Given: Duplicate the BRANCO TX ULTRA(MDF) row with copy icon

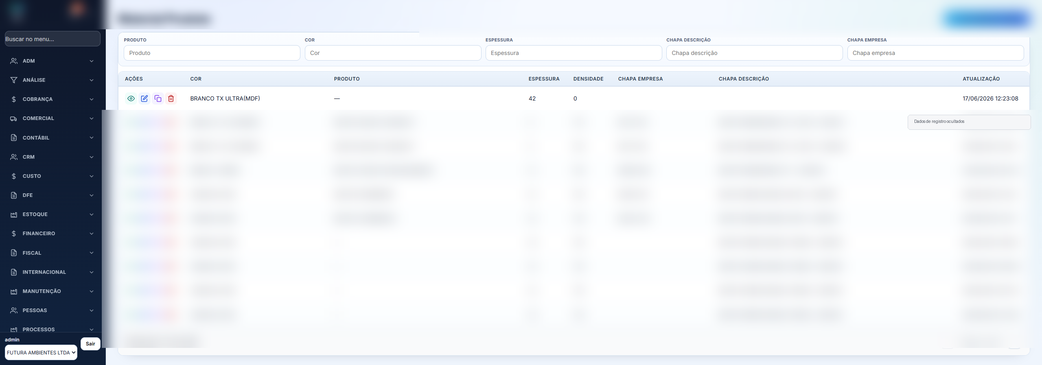Looking at the screenshot, I should click(158, 98).
